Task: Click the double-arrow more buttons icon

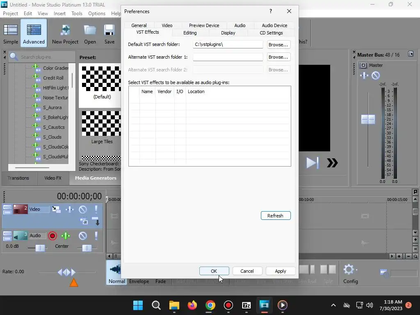Action: (332, 162)
